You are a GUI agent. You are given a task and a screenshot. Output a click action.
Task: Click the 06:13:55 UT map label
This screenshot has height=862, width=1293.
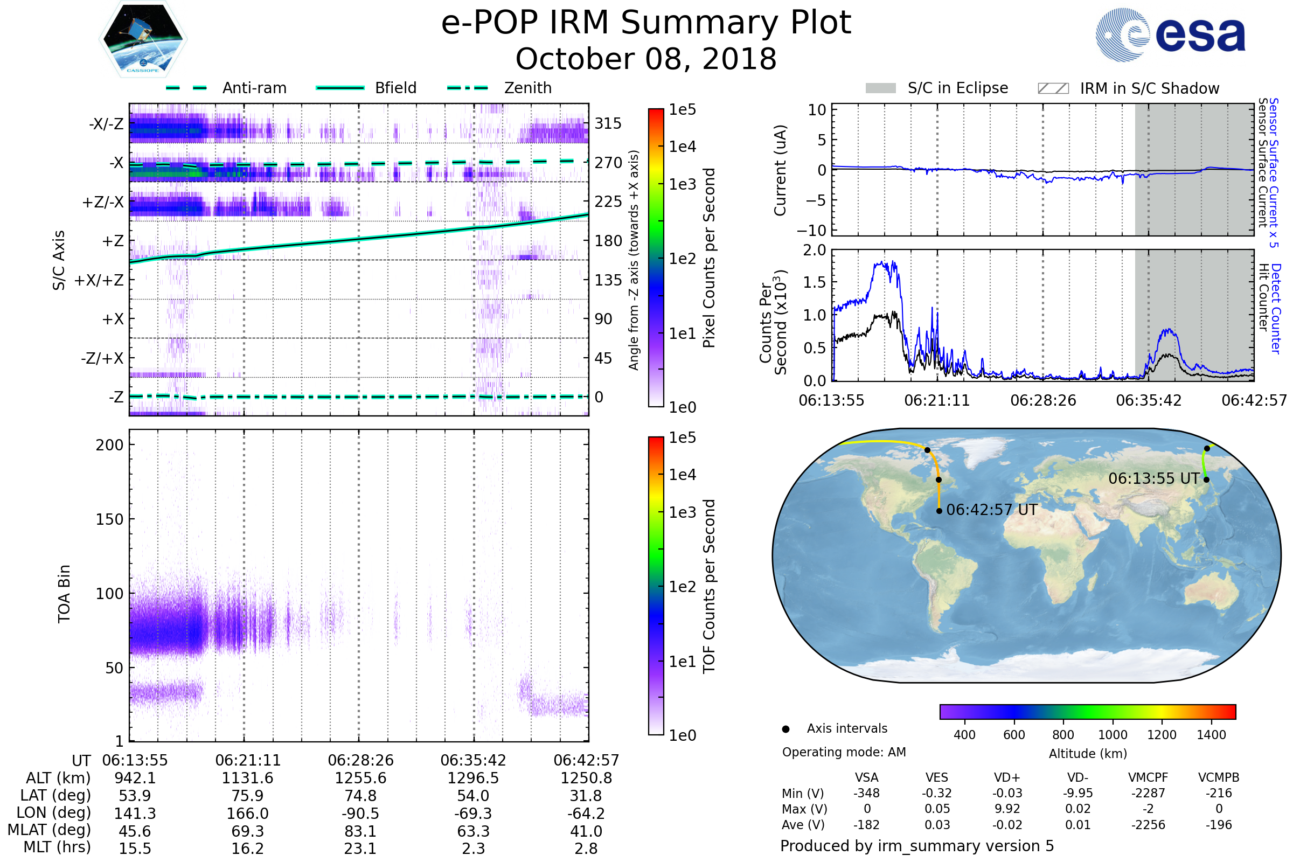point(1153,478)
